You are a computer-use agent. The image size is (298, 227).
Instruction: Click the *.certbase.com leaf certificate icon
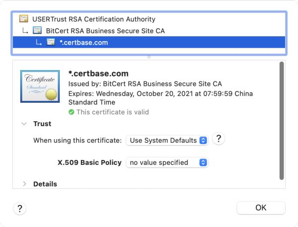click(51, 42)
